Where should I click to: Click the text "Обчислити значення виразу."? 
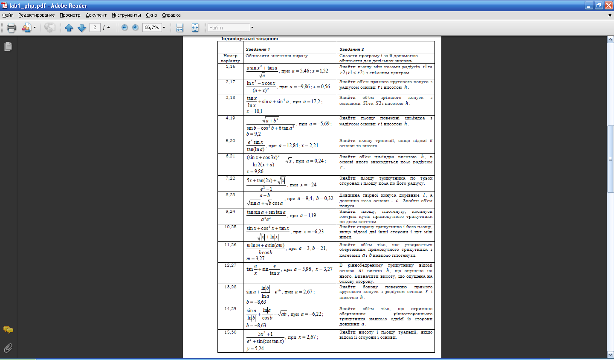[x=277, y=56]
